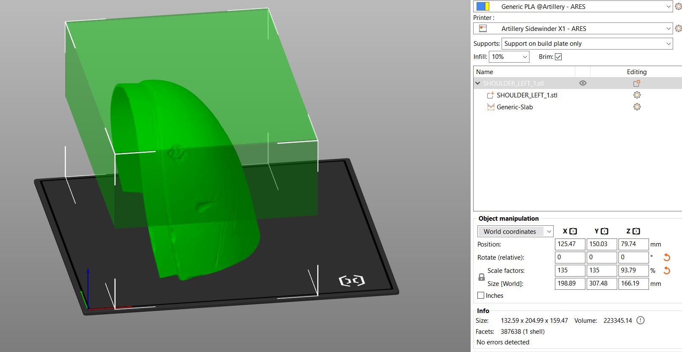Click the Size X field showing 198.89
The width and height of the screenshot is (682, 352).
(x=570, y=283)
